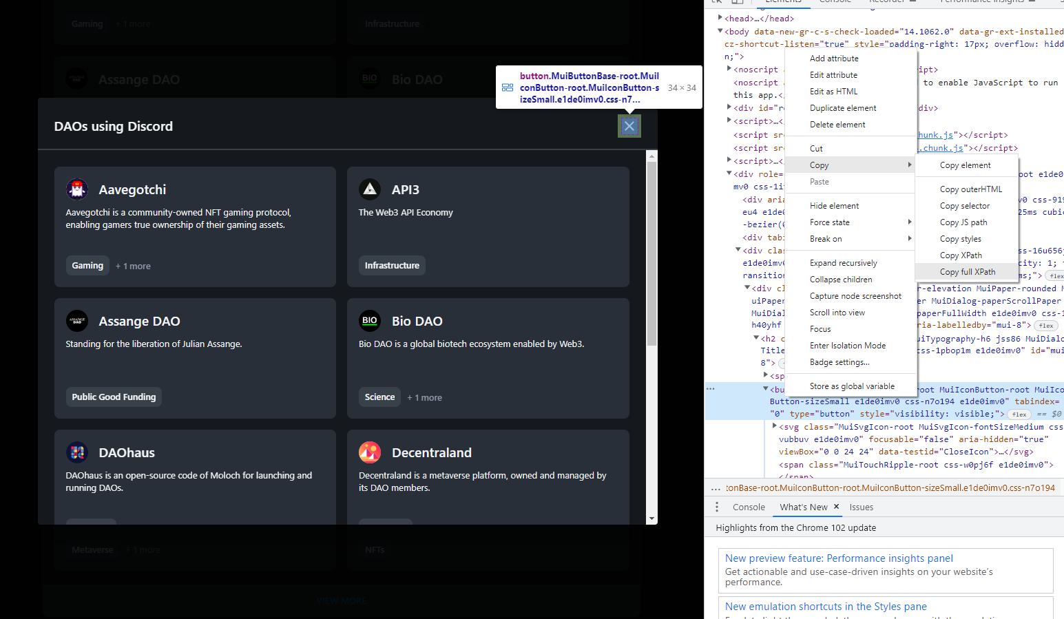
Task: Open the emulation shortcuts Styles pane link
Action: 826,607
